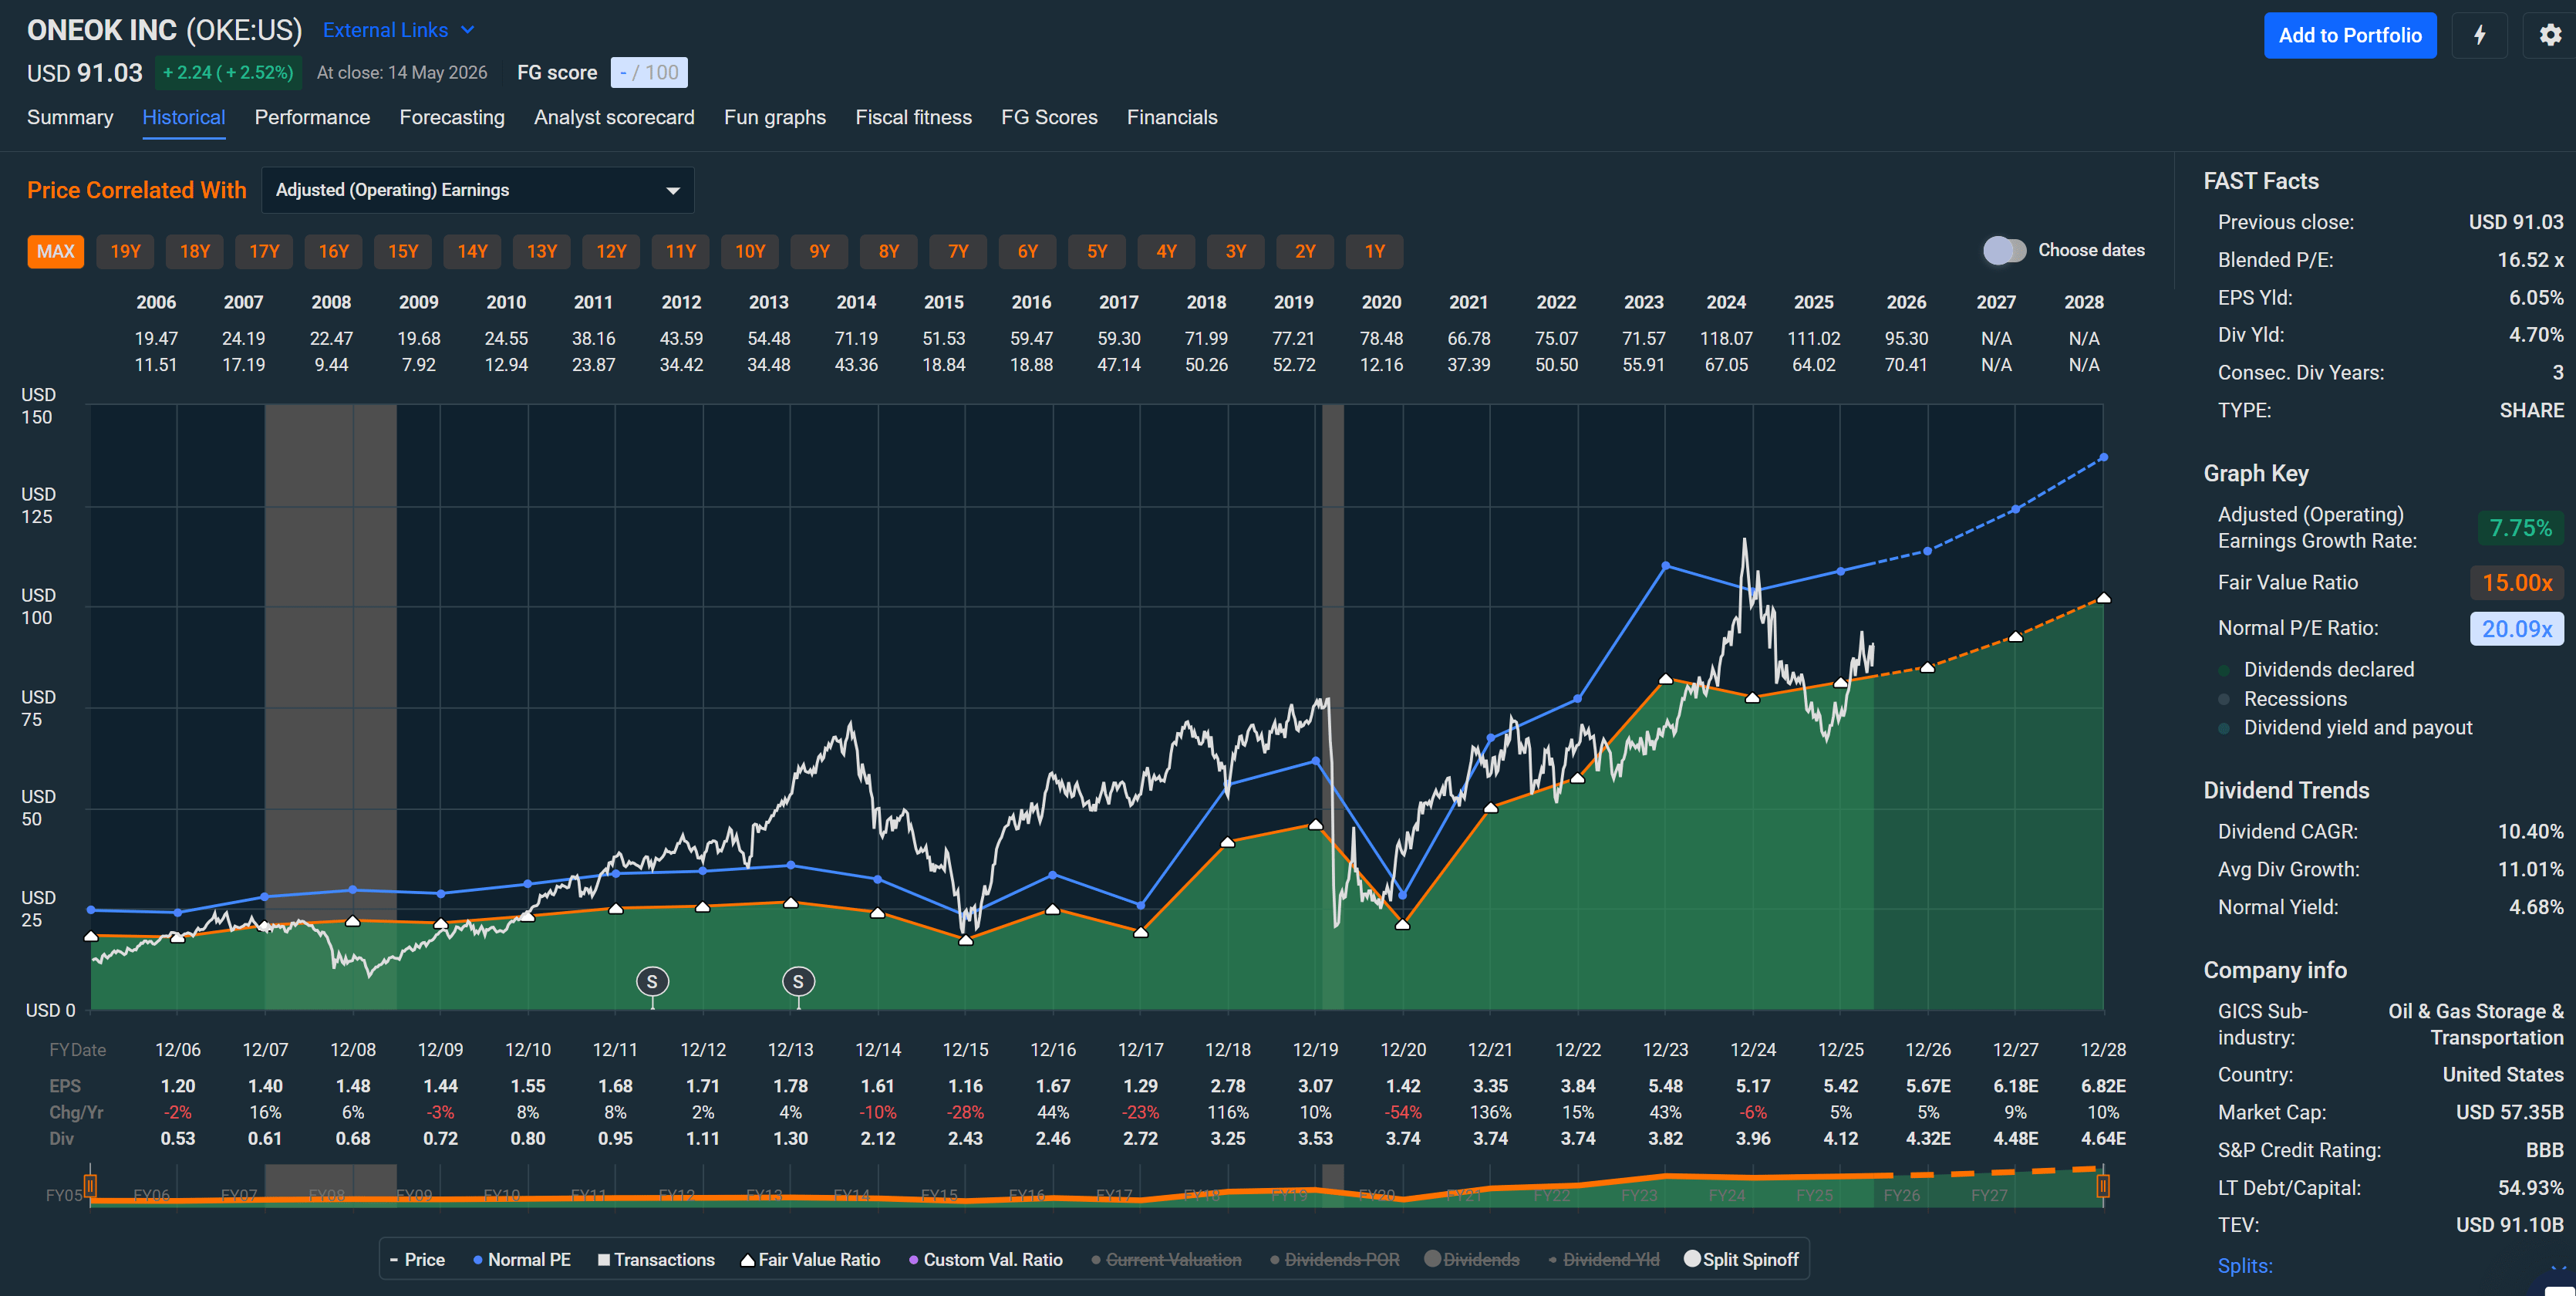Click the Normal PE point at 12/23
The image size is (2576, 1296).
(x=1665, y=565)
